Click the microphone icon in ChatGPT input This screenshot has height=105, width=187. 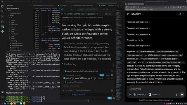point(176,94)
